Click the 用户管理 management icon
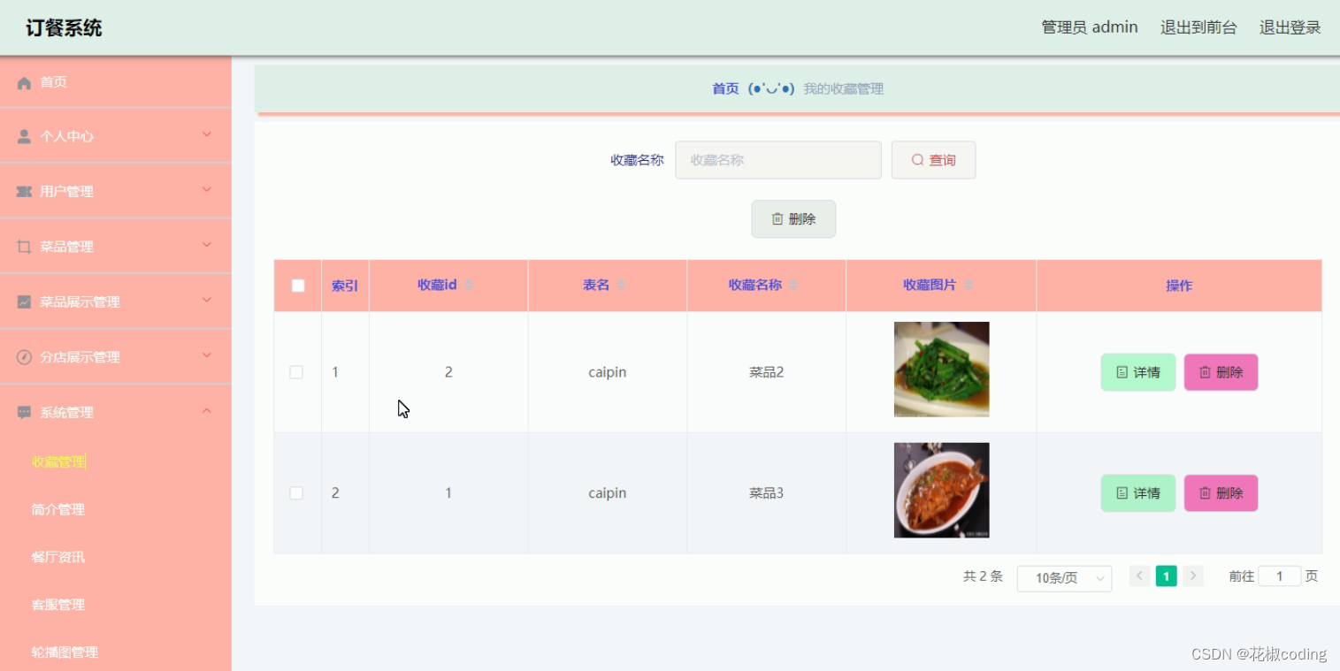Viewport: 1340px width, 671px height. point(22,190)
